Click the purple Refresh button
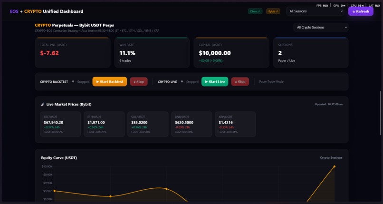This screenshot has width=383, height=204. tap(361, 11)
